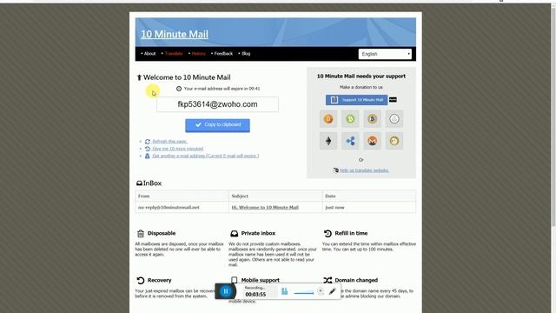Image resolution: width=556 pixels, height=313 pixels.
Task: Click the white Litecoin donation icon
Action: coord(394,119)
